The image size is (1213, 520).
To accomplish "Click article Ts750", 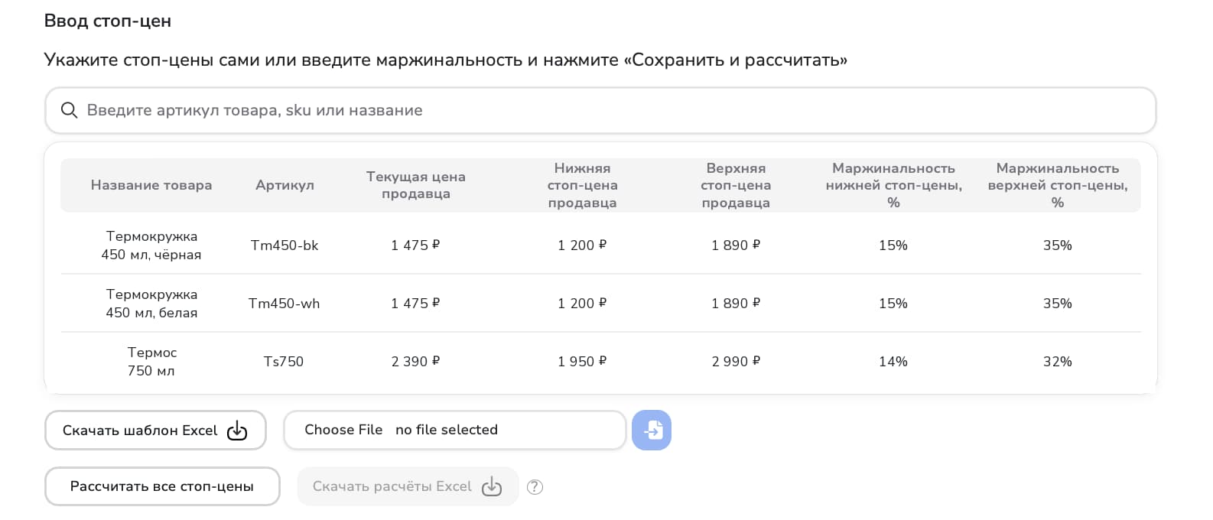I will point(284,362).
